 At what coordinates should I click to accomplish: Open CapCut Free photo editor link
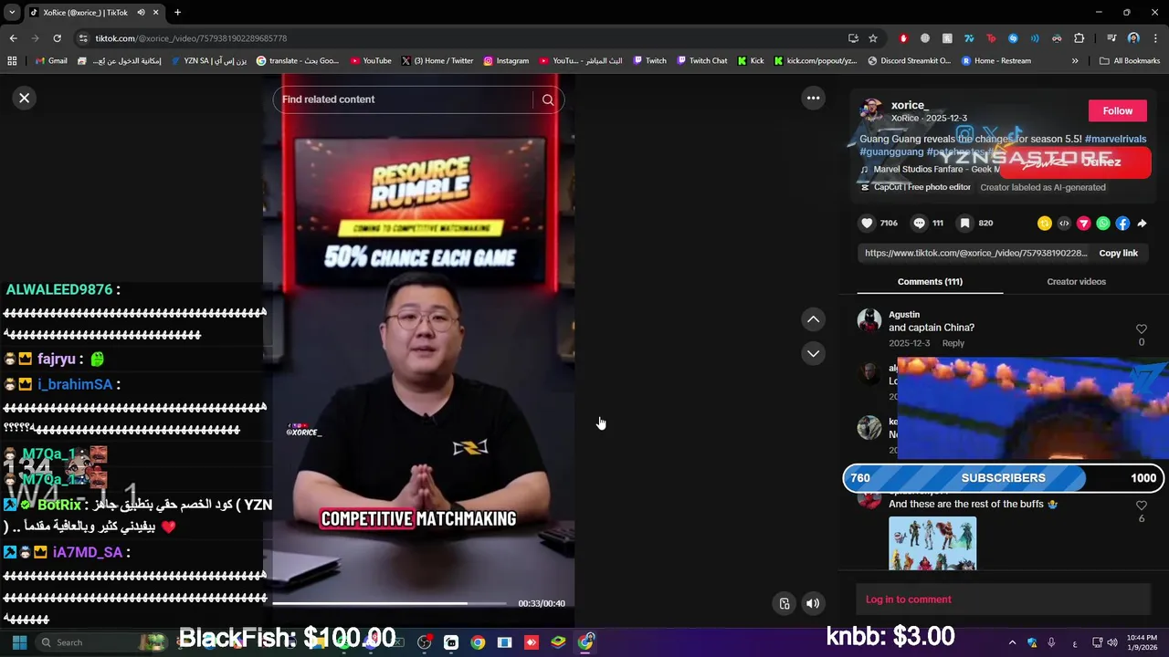[x=915, y=187]
